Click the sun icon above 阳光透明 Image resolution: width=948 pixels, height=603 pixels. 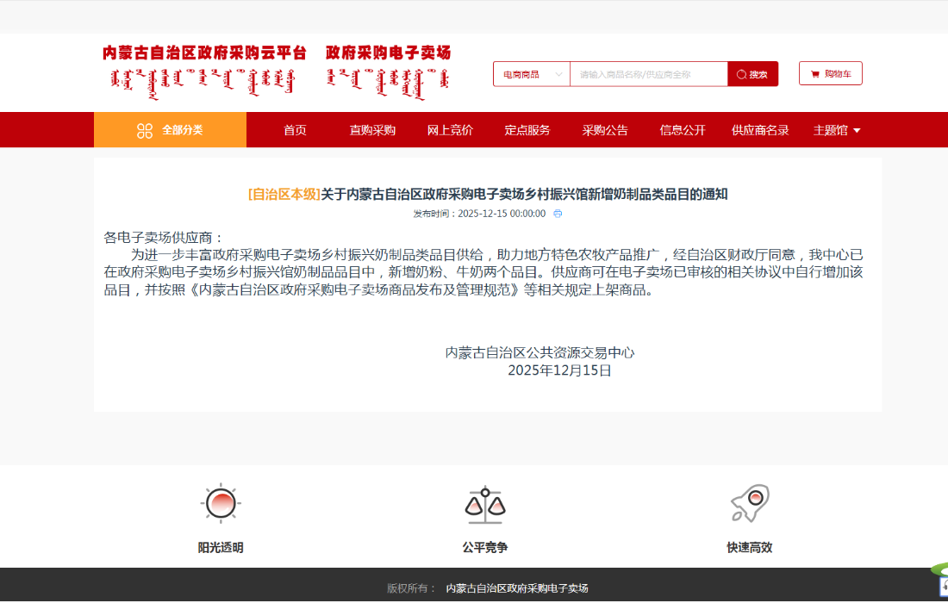click(x=220, y=503)
